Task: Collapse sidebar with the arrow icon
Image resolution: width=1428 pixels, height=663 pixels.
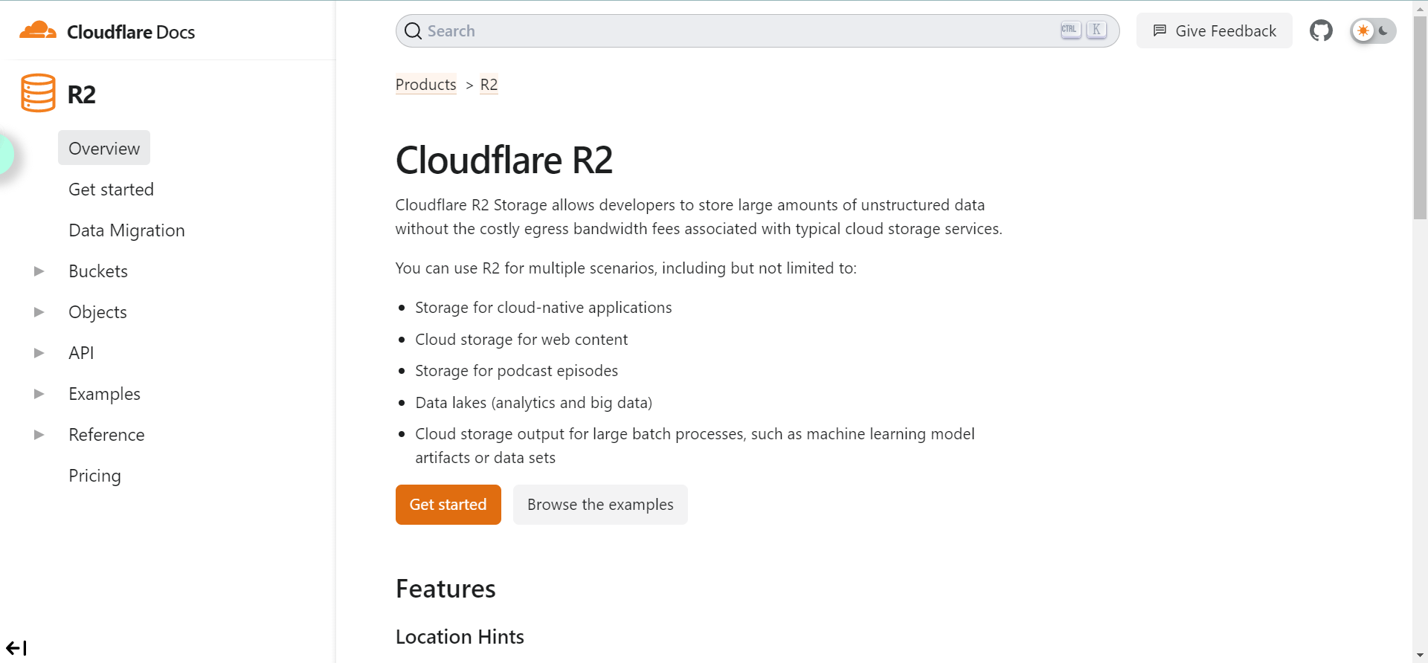Action: coord(16,648)
